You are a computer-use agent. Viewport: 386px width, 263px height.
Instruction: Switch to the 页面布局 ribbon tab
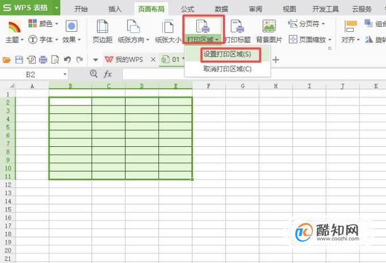(151, 9)
